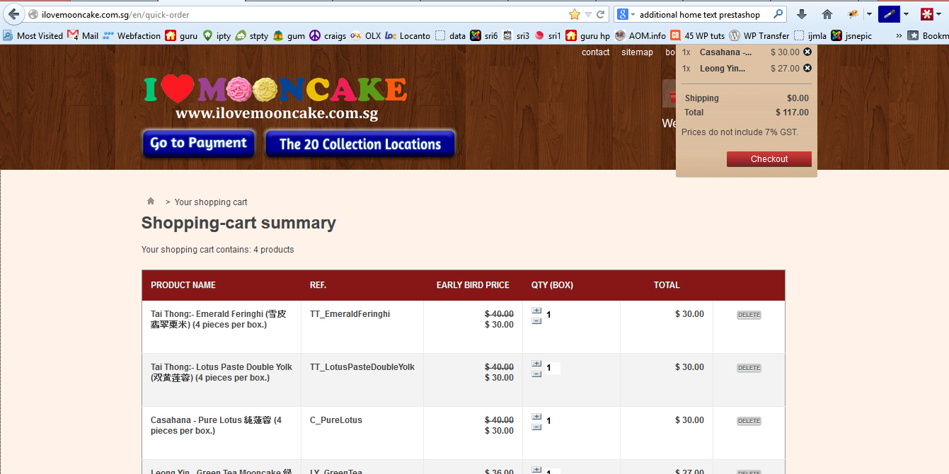949x474 pixels.
Task: Go home via breadcrumb house icon
Action: pyautogui.click(x=151, y=202)
